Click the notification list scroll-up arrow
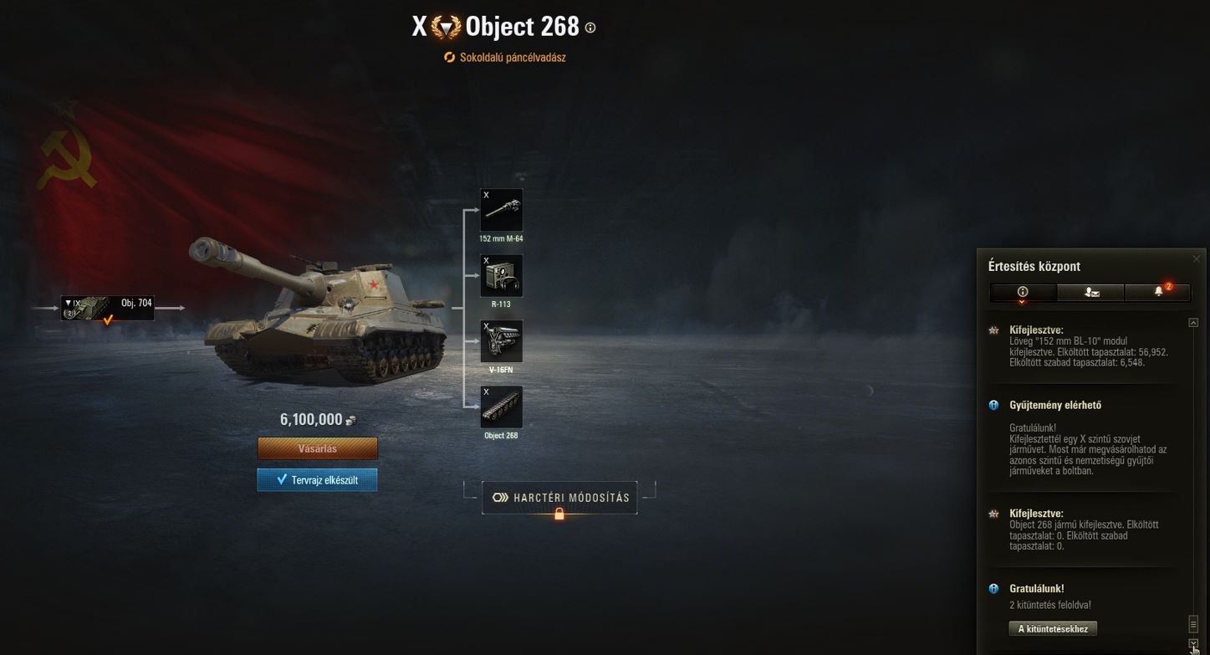The width and height of the screenshot is (1210, 655). tap(1193, 323)
